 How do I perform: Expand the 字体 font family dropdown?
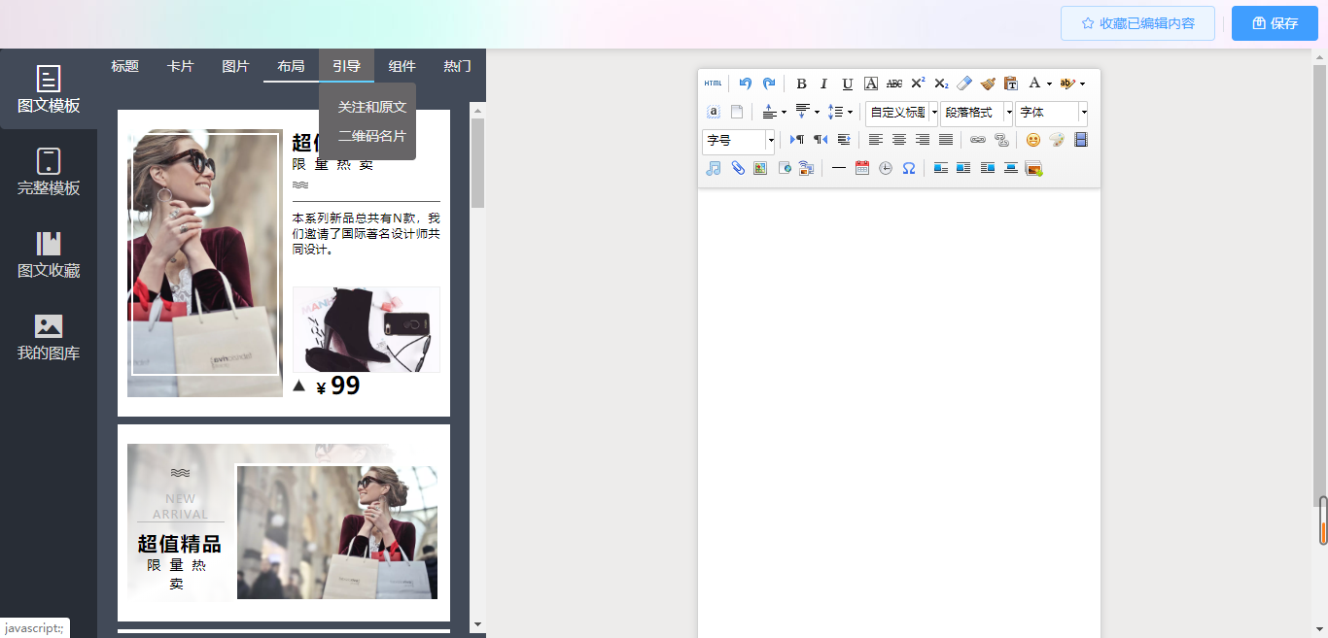(x=1083, y=113)
